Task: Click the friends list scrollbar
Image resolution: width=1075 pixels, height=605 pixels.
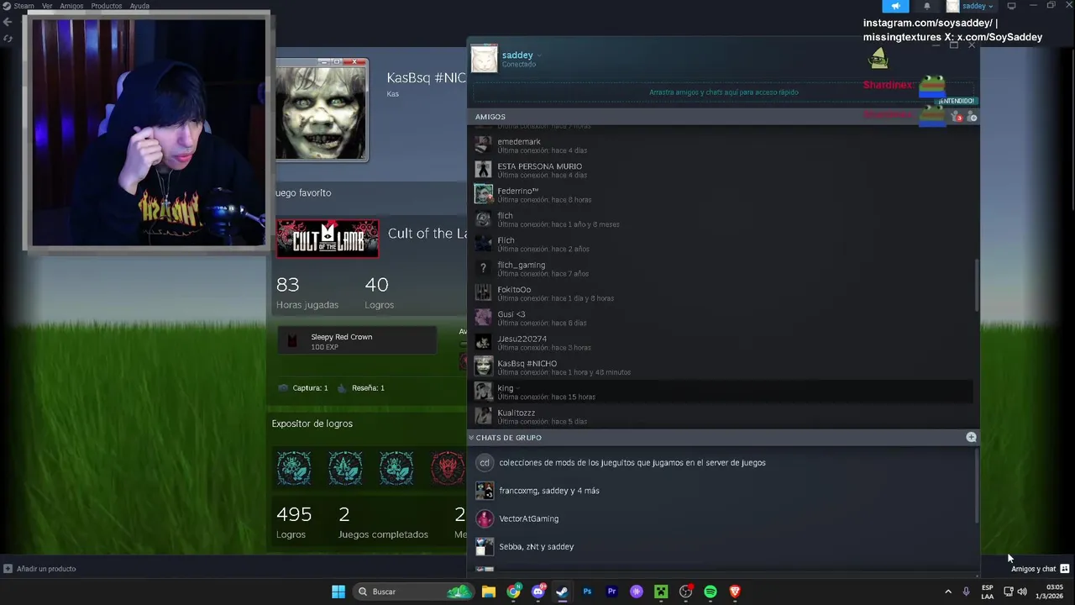Action: coord(976,286)
